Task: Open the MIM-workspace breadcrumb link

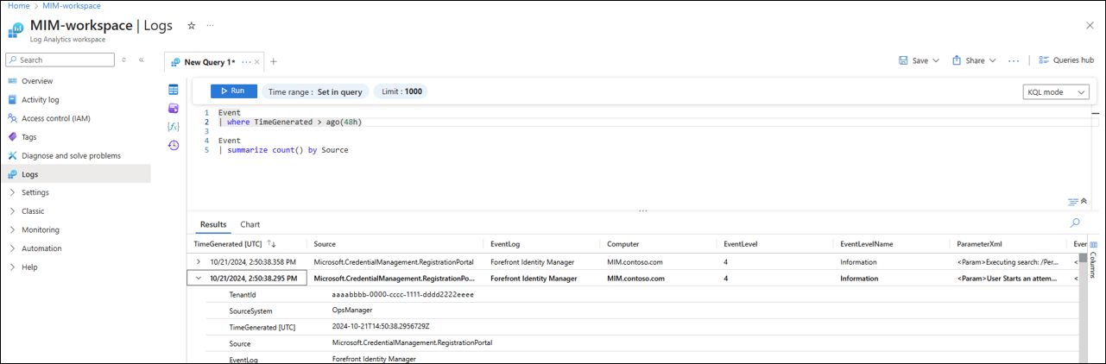Action: [x=72, y=6]
